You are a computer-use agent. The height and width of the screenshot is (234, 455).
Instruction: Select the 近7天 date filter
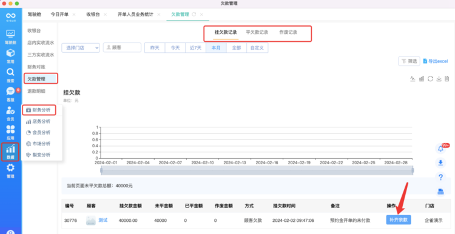(x=195, y=48)
